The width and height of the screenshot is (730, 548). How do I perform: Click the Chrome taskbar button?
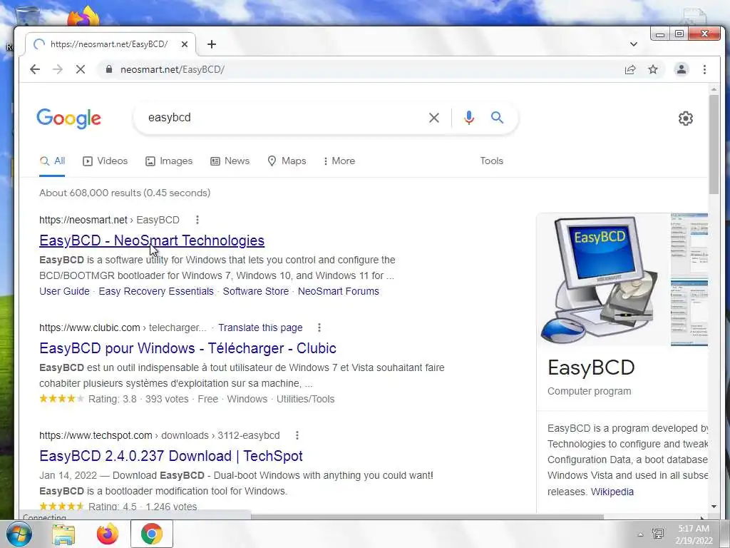click(152, 534)
